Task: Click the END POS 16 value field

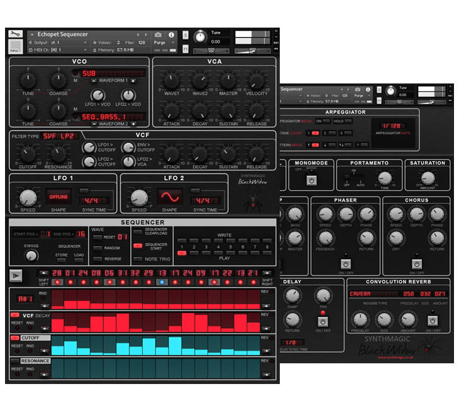Action: (80, 234)
